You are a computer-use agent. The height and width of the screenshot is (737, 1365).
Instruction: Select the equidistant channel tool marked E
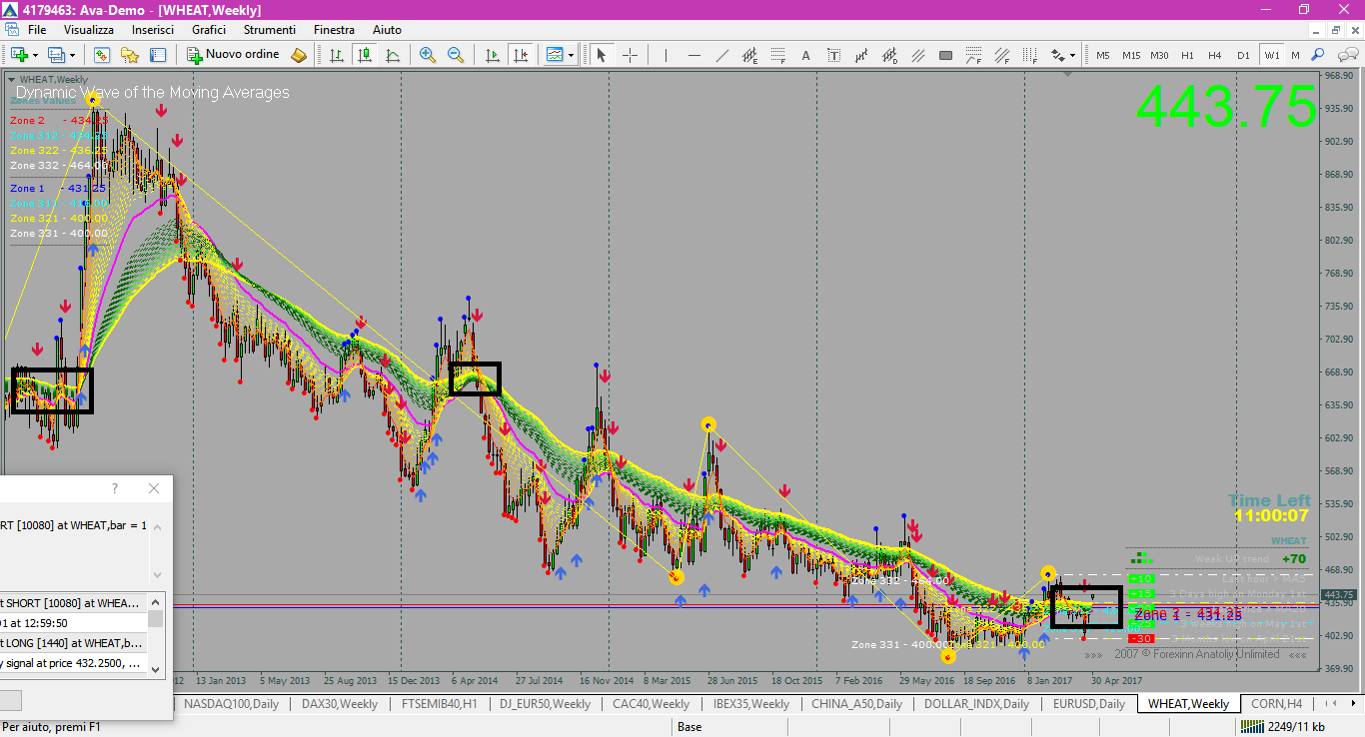750,55
